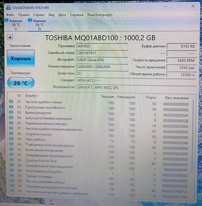
Task: Click status icon for Ошибки End-to-End row
Action: click(12, 160)
